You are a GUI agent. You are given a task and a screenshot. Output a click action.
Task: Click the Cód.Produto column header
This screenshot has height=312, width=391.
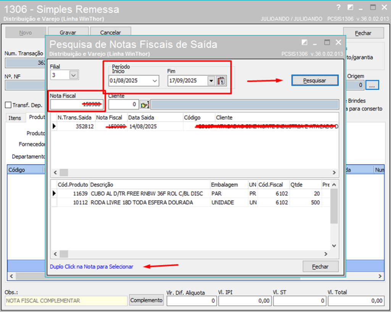click(x=73, y=185)
